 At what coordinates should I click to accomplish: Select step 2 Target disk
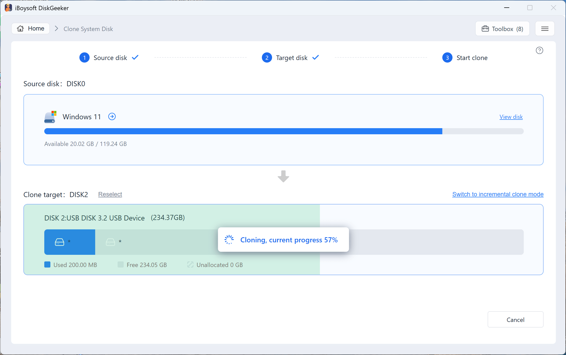pos(290,58)
